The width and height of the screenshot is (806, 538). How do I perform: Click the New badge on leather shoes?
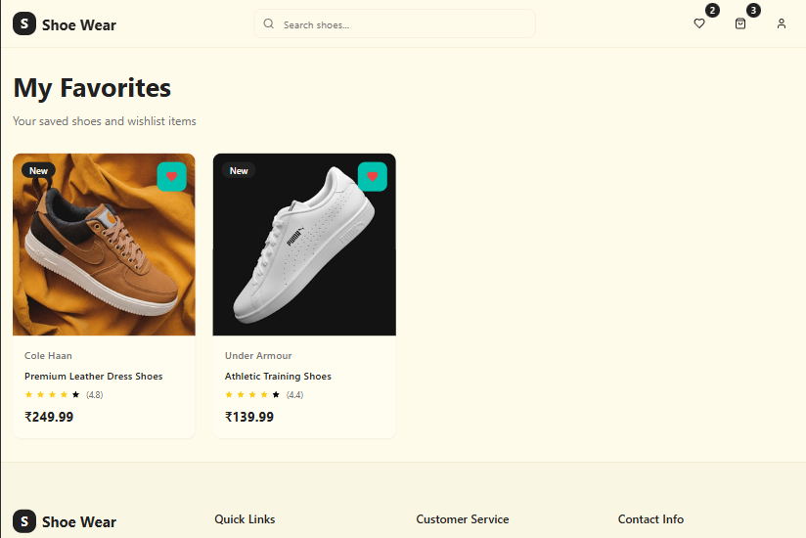pos(38,171)
